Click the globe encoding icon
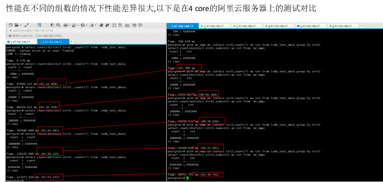The width and height of the screenshot is (383, 182). tap(83, 25)
